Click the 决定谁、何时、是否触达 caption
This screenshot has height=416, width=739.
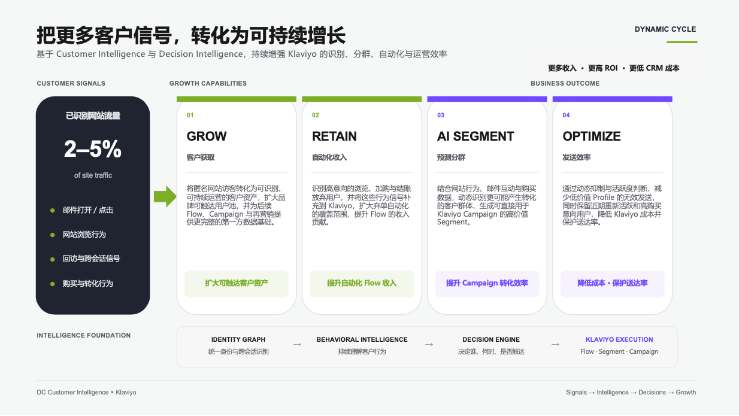coord(491,352)
